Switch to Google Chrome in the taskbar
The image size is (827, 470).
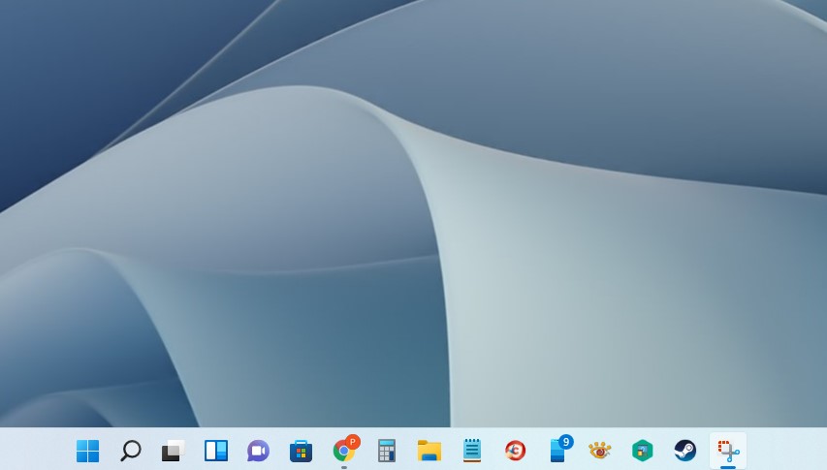(344, 449)
